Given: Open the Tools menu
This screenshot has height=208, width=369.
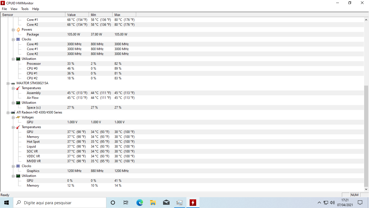Looking at the screenshot, I should 25,9.
